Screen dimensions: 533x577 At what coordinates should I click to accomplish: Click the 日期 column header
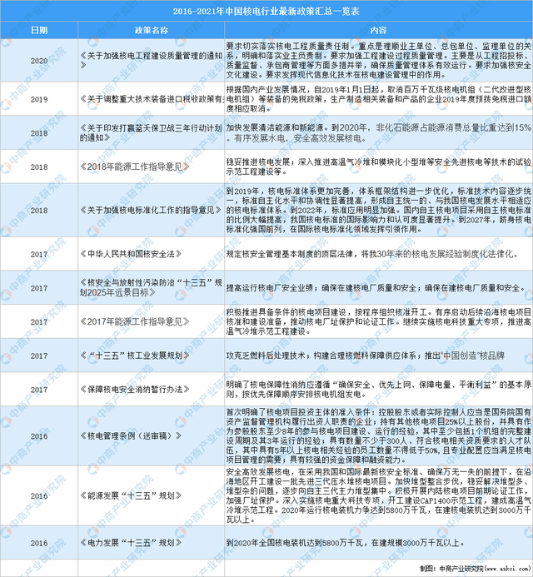[x=38, y=29]
